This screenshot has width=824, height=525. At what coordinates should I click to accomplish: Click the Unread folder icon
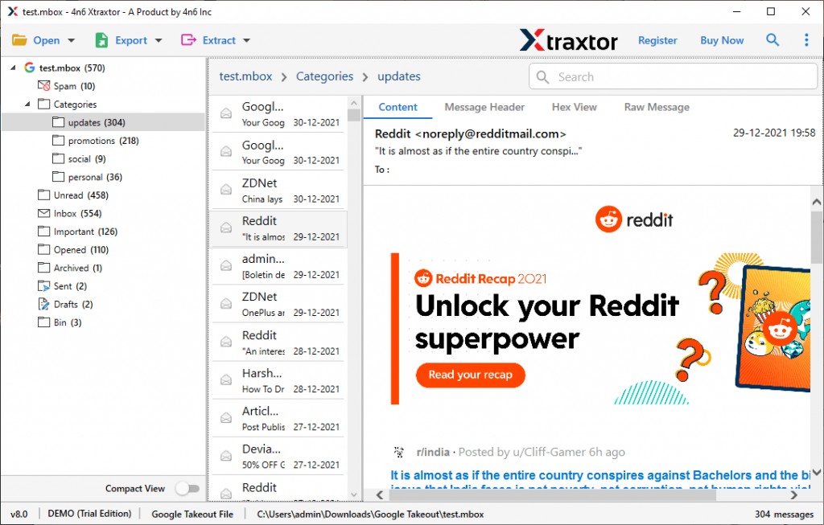click(x=44, y=195)
